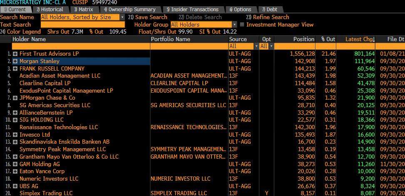Switch to the Current tab

(15, 10)
